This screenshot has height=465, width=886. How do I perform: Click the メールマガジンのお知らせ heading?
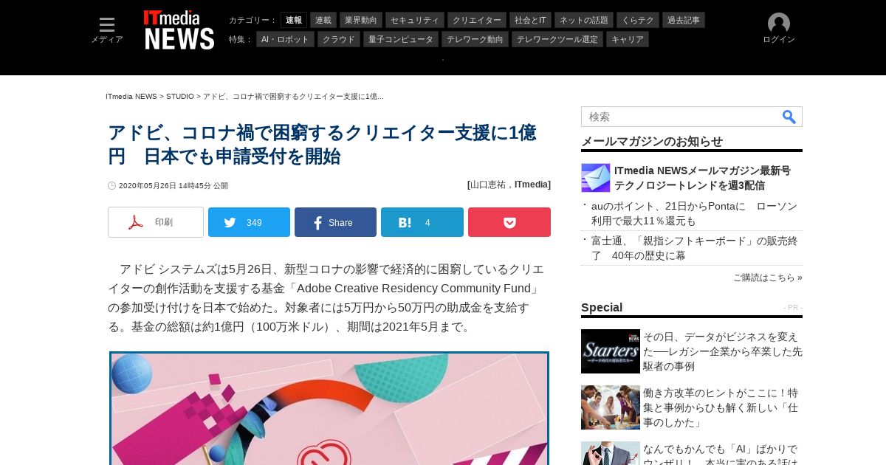(x=652, y=142)
